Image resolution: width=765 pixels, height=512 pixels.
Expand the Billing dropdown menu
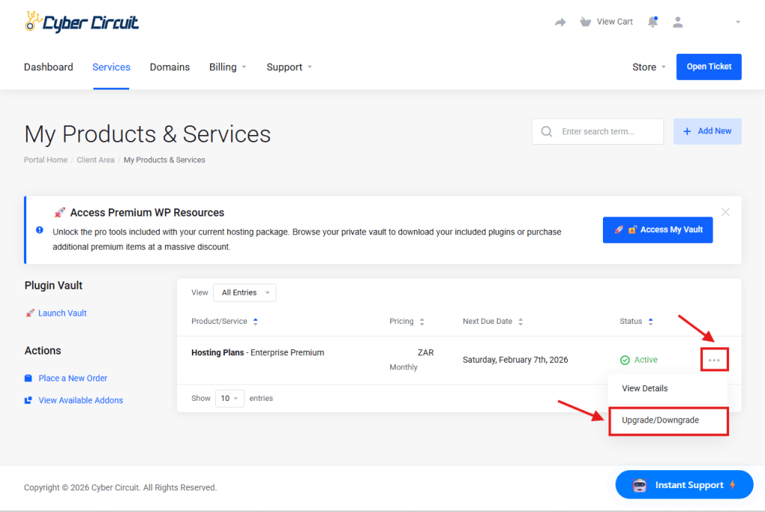tap(228, 67)
